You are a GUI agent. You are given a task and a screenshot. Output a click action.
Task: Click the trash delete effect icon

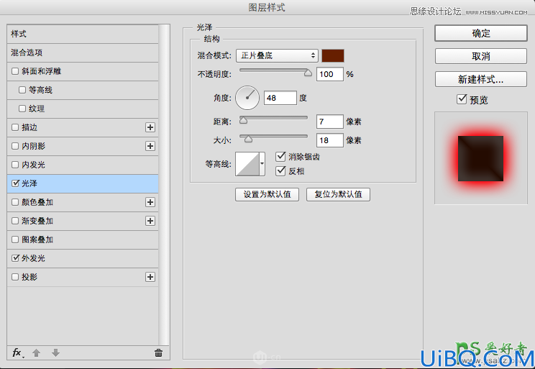tap(158, 352)
